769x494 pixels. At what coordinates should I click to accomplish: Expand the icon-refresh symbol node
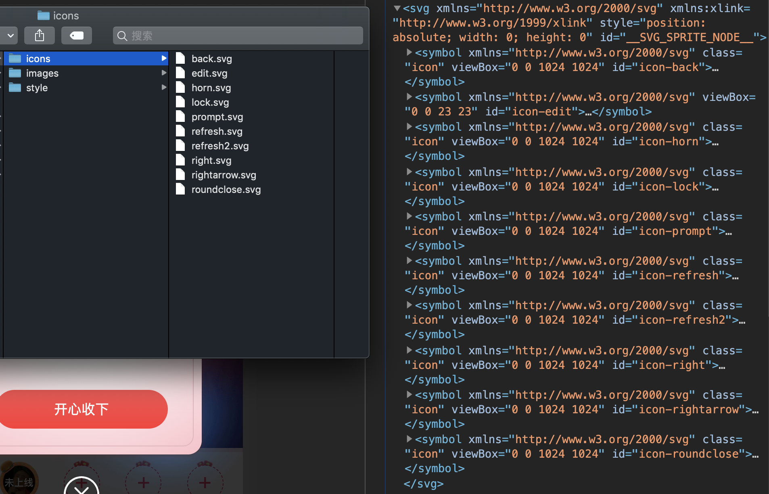click(x=409, y=260)
